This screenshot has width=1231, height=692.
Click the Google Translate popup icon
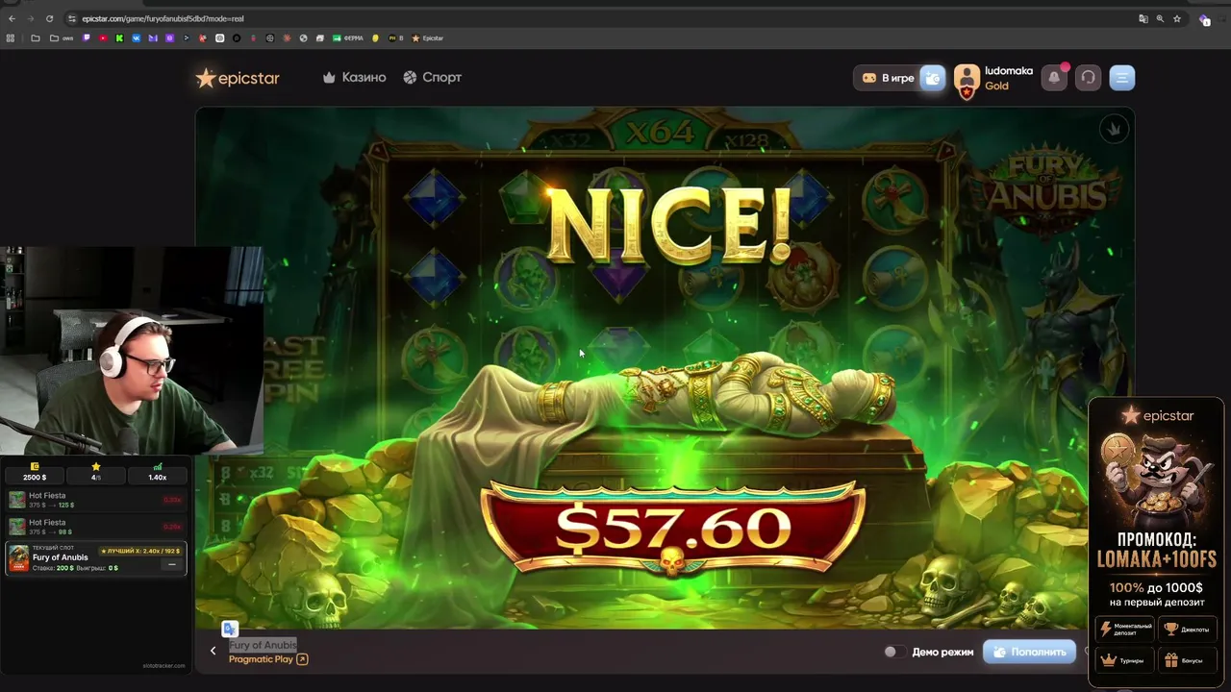[229, 629]
